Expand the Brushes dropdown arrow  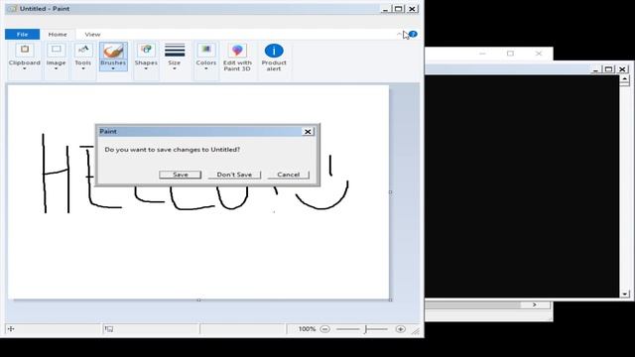tap(113, 68)
